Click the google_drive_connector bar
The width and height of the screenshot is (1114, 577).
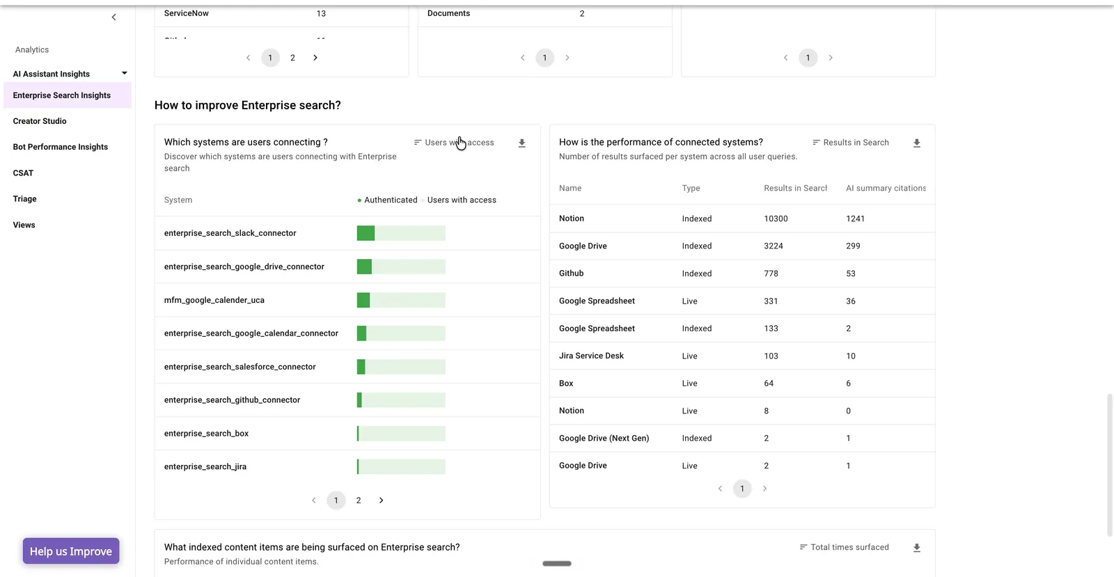(401, 267)
